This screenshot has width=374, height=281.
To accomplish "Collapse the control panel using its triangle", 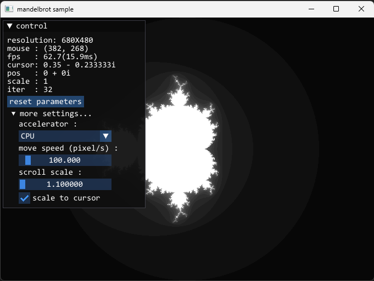I will 10,26.
